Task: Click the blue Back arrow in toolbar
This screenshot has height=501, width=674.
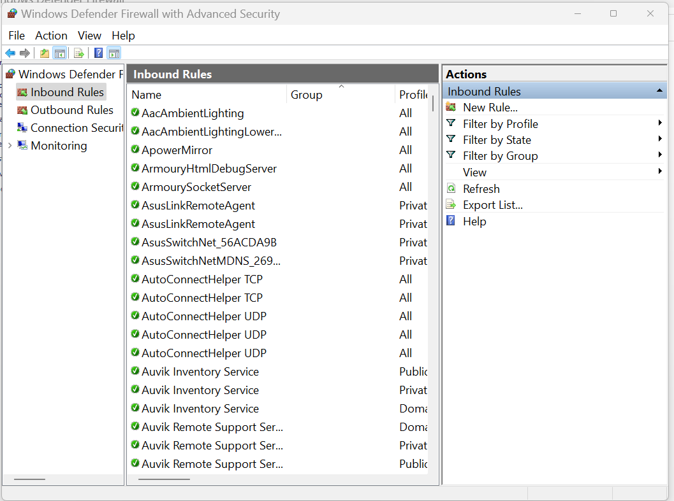Action: tap(10, 53)
